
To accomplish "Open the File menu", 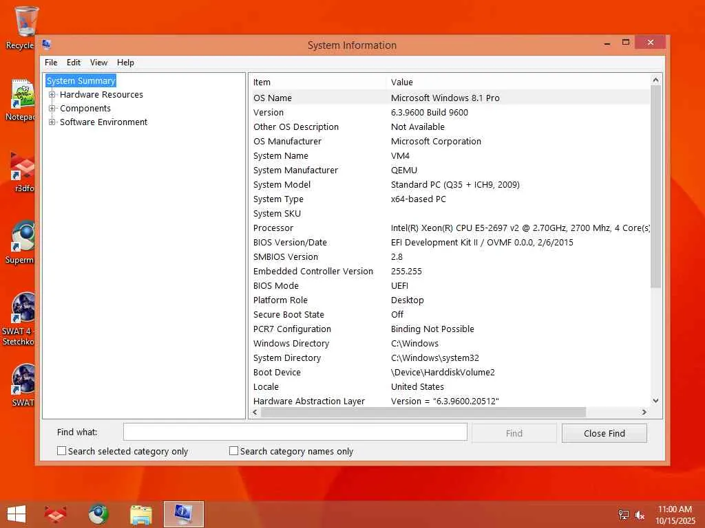I will pyautogui.click(x=51, y=63).
